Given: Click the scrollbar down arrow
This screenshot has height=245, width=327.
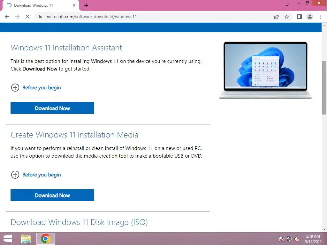Looking at the screenshot, I should click(x=324, y=229).
